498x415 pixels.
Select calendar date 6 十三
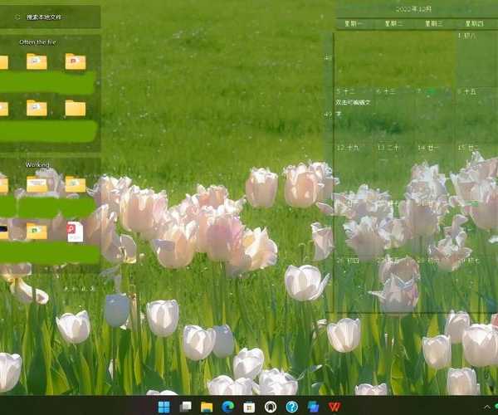(x=386, y=91)
